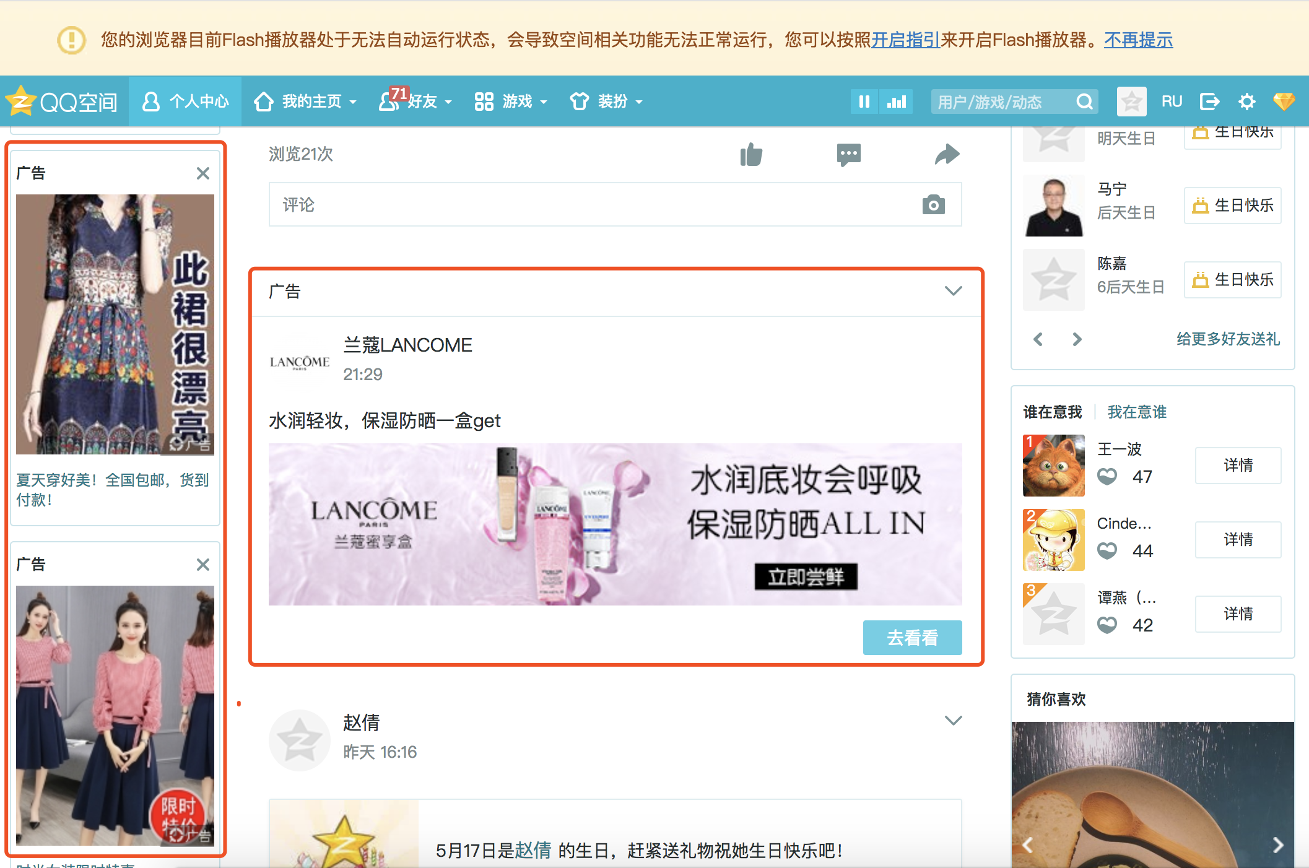
Task: Switch to 我在意谁 tab
Action: tap(1137, 412)
